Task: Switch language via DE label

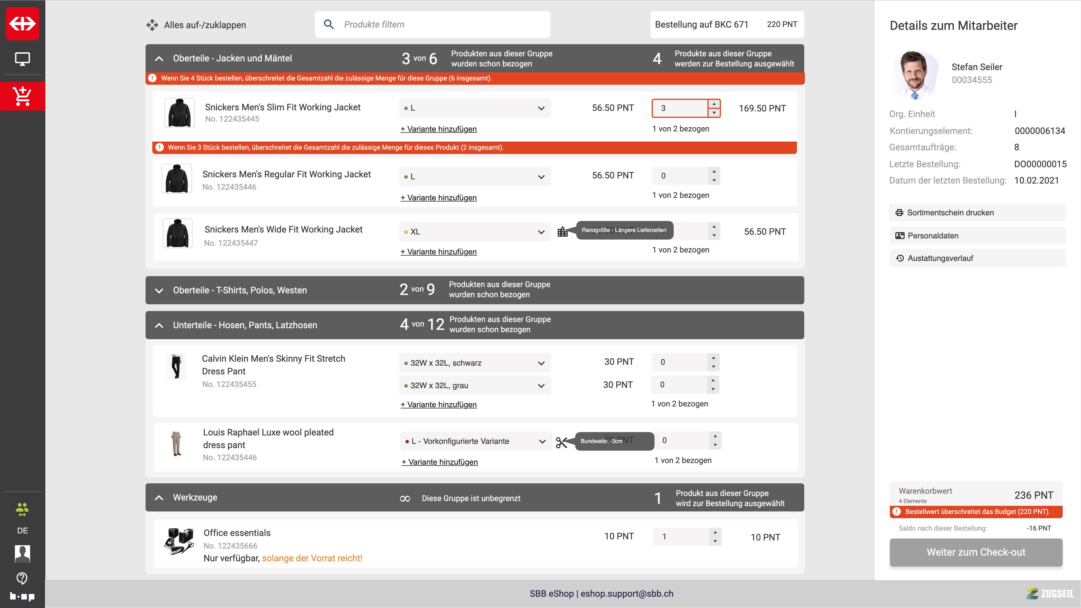Action: coord(23,531)
